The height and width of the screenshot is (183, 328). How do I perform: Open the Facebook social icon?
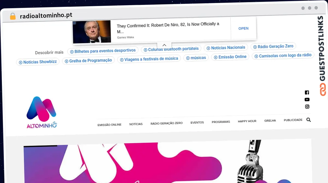coord(307,92)
